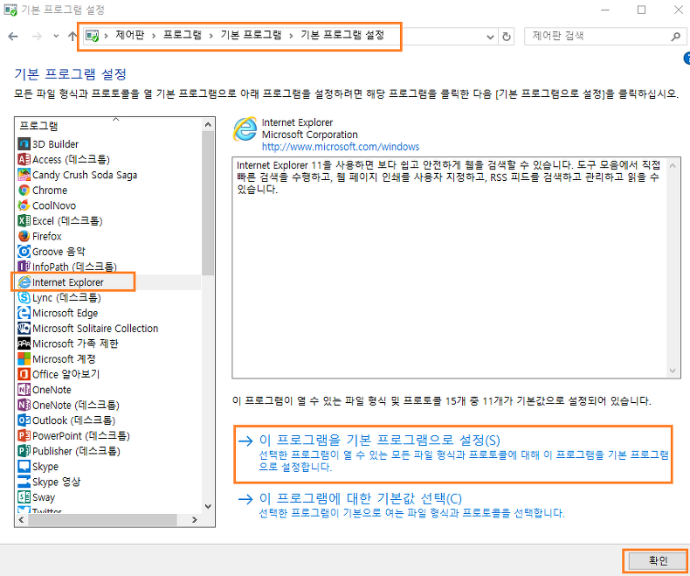Click the back navigation arrow
690x576 pixels.
(x=13, y=36)
